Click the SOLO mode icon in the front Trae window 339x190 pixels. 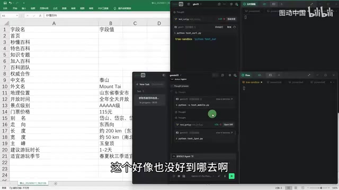tap(143, 75)
